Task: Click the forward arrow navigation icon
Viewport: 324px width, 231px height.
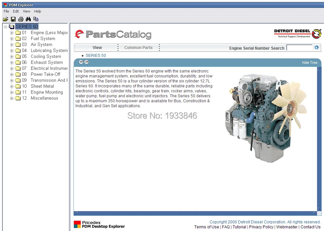Action: (x=86, y=62)
